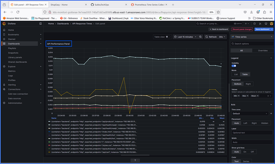Image resolution: width=275 pixels, height=164 pixels.
Task: Toggle the Table view switch
Action: 168,37
